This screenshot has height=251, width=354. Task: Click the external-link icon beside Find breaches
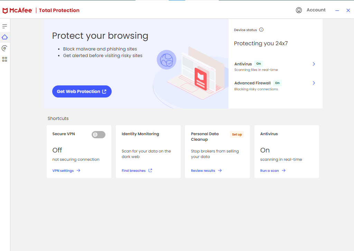coord(150,170)
